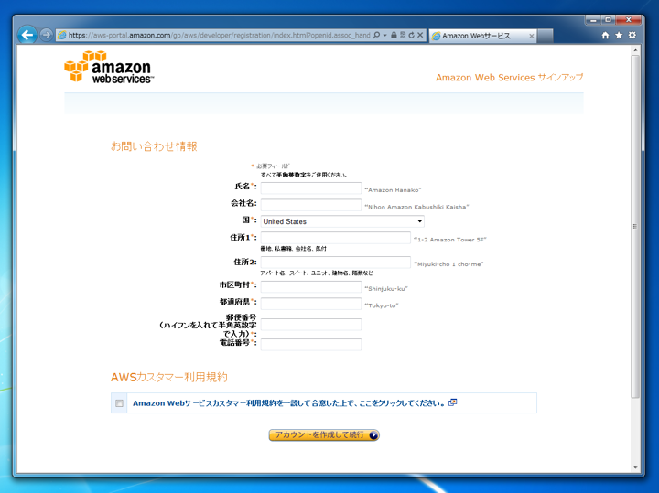Viewport: 659px width, 493px height.
Task: Close the browser window
Action: pyautogui.click(x=628, y=20)
